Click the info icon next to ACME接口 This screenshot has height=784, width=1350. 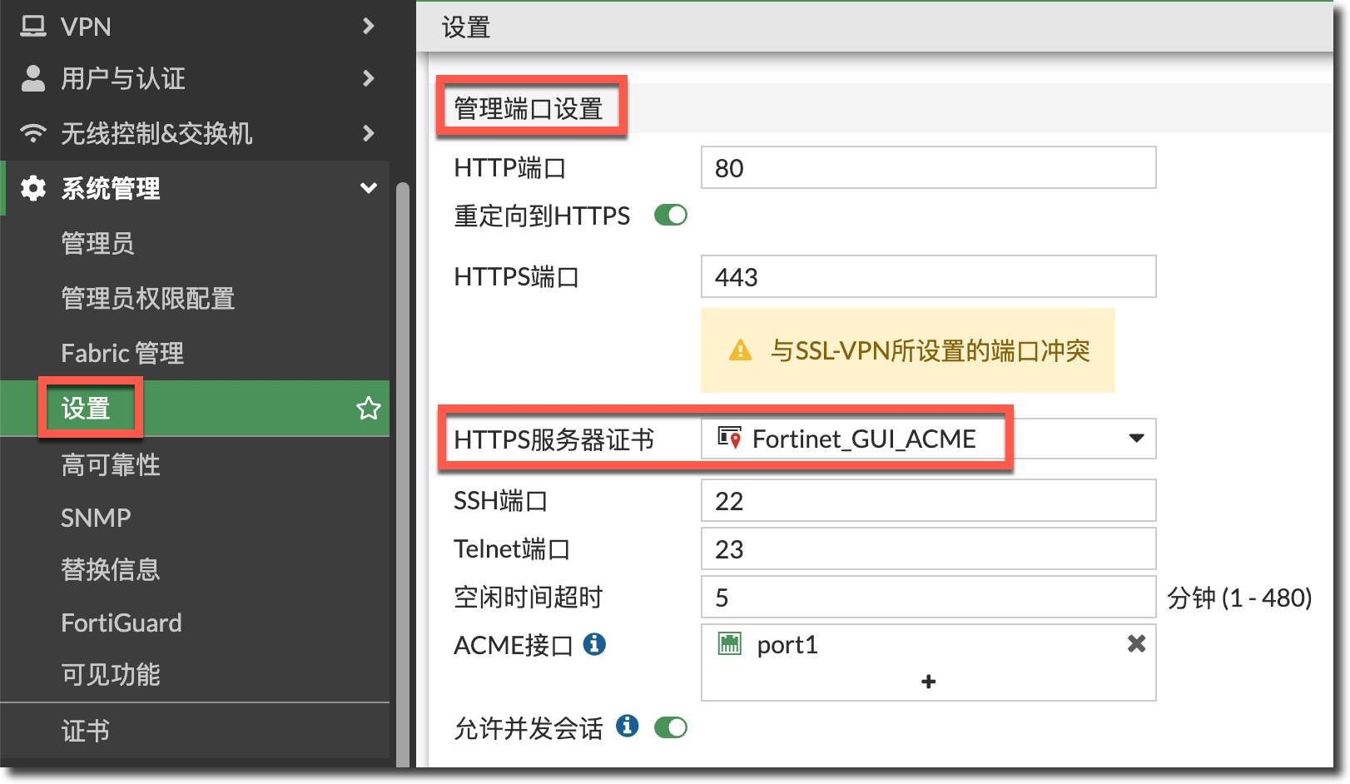pos(594,644)
